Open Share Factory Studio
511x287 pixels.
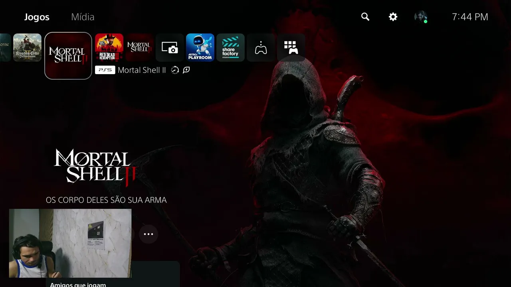pos(230,47)
